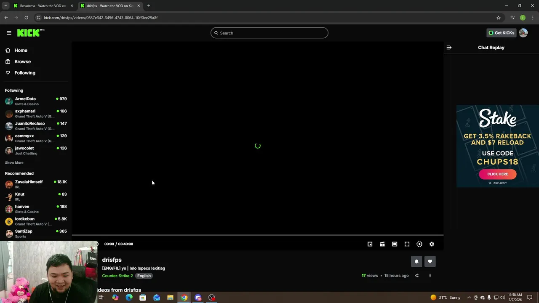The width and height of the screenshot is (539, 303).
Task: View site information icon in address bar
Action: pyautogui.click(x=38, y=18)
